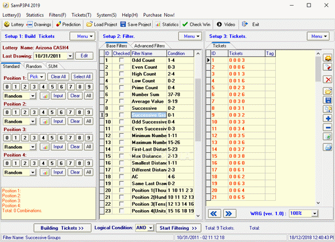Expand the Last Drawing date dropdown
Image resolution: width=335 pixels, height=242 pixels.
(70, 56)
